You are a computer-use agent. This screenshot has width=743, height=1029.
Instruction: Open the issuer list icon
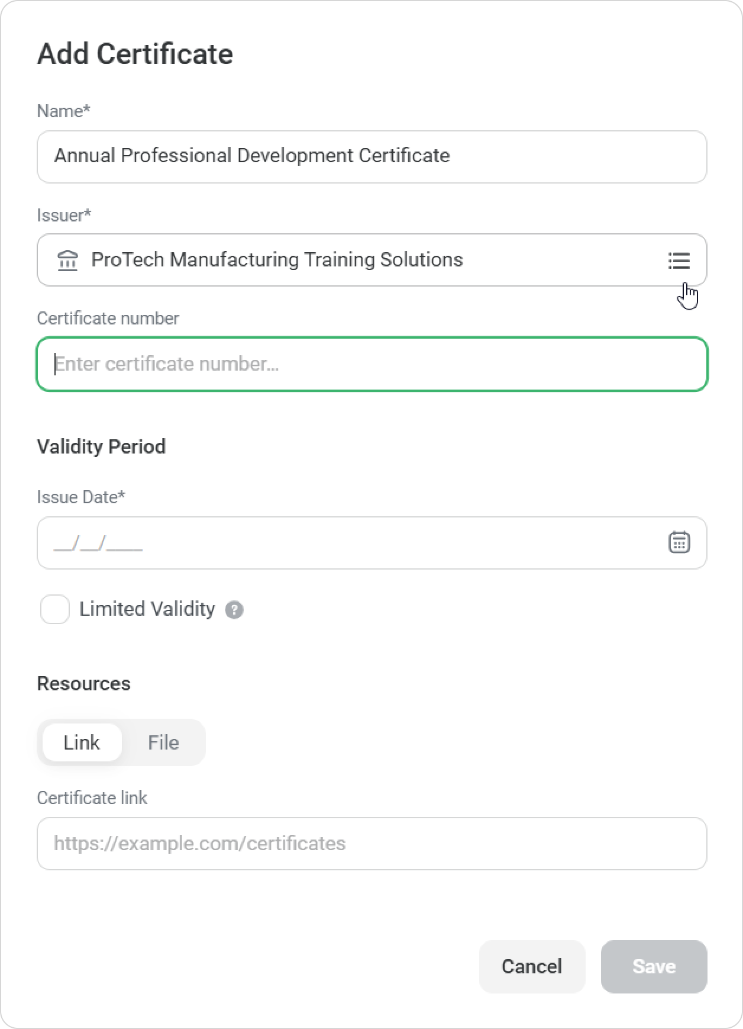tap(679, 261)
